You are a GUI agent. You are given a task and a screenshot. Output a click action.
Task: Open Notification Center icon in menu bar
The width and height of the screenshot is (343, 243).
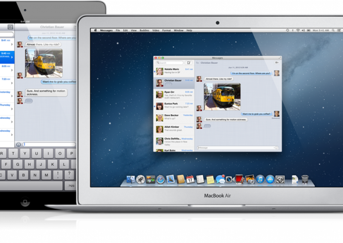coord(339,30)
